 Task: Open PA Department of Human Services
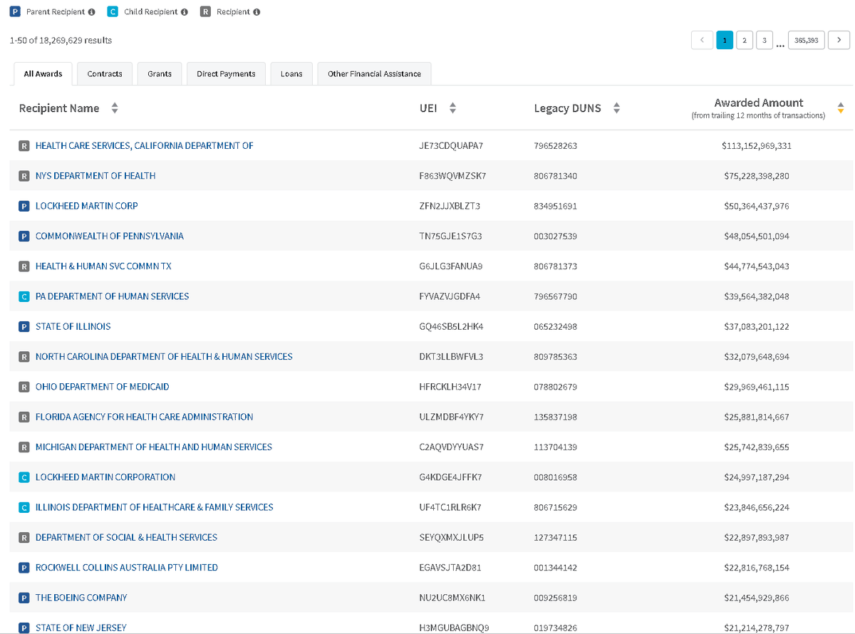[113, 296]
